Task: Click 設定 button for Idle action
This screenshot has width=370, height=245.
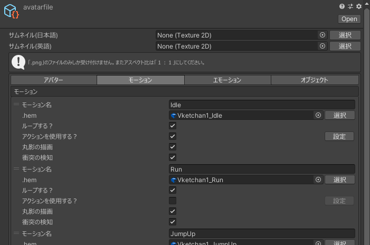Action: (x=339, y=136)
